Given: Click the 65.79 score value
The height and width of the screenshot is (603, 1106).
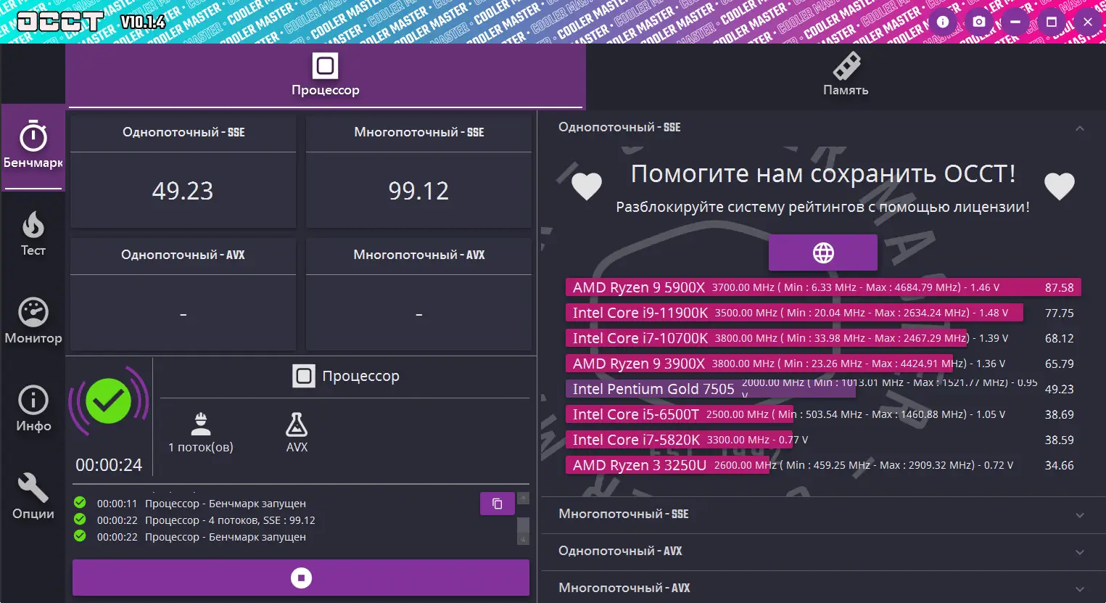Looking at the screenshot, I should [1059, 364].
